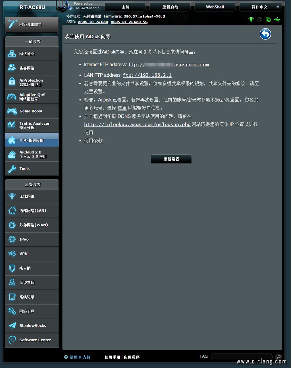Select the Software Center swirl icon
291x368 pixels.
pos(12,340)
